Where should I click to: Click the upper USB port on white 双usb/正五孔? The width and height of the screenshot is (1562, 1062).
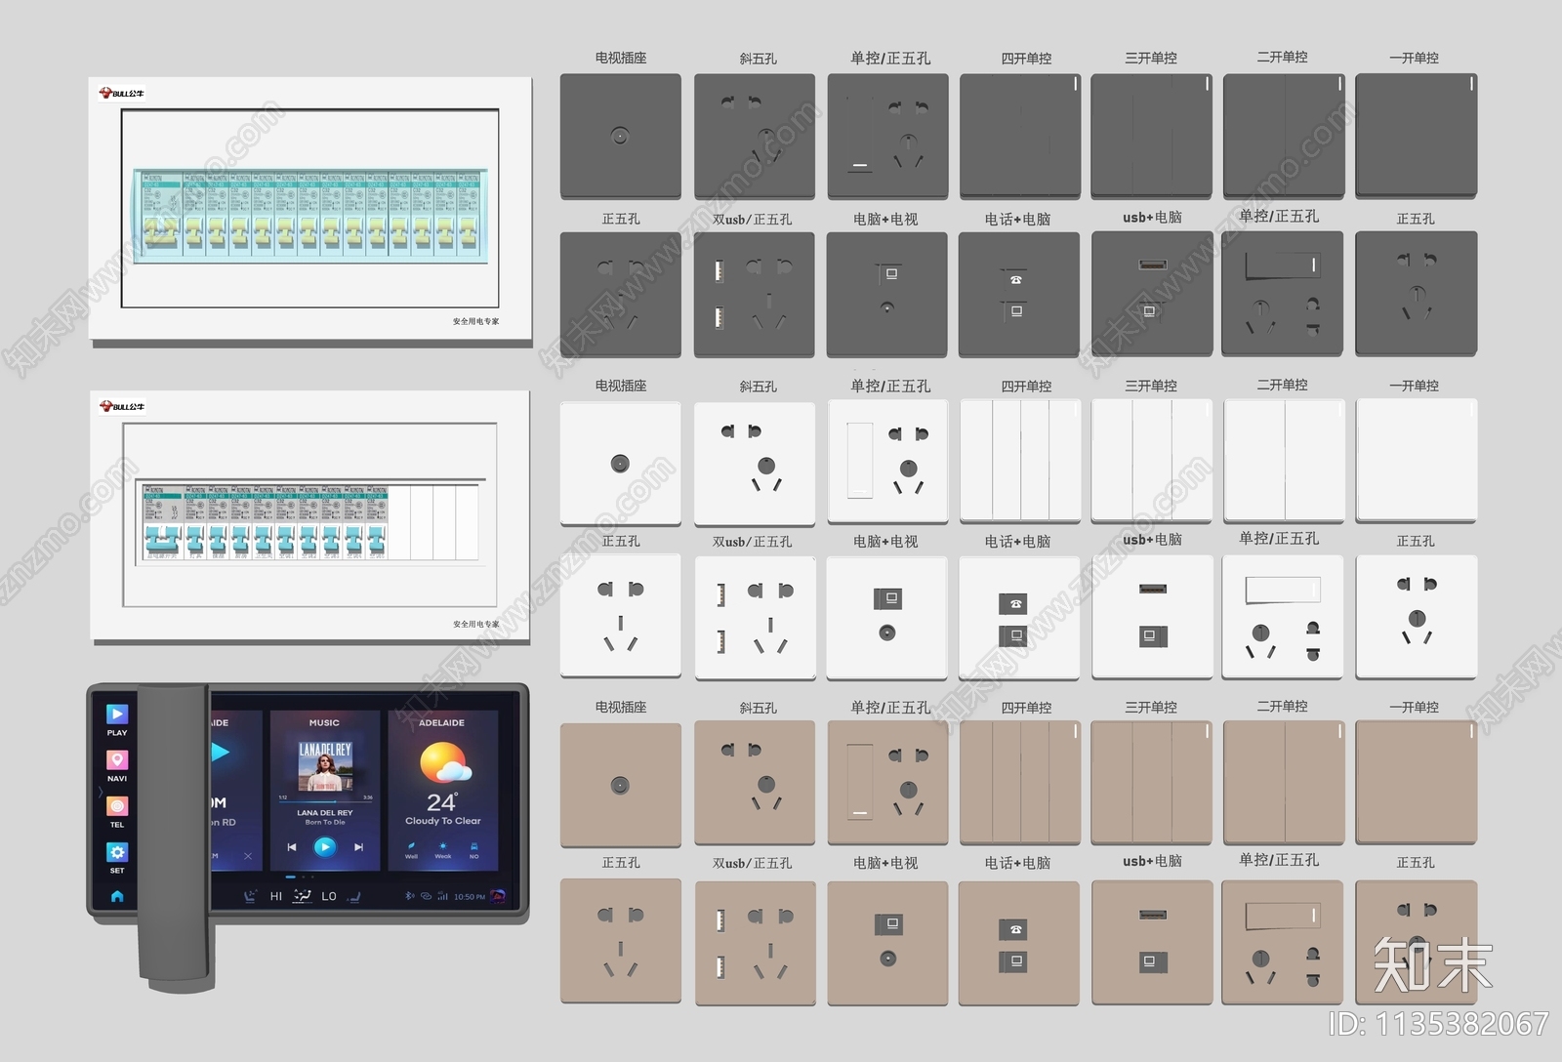(720, 594)
